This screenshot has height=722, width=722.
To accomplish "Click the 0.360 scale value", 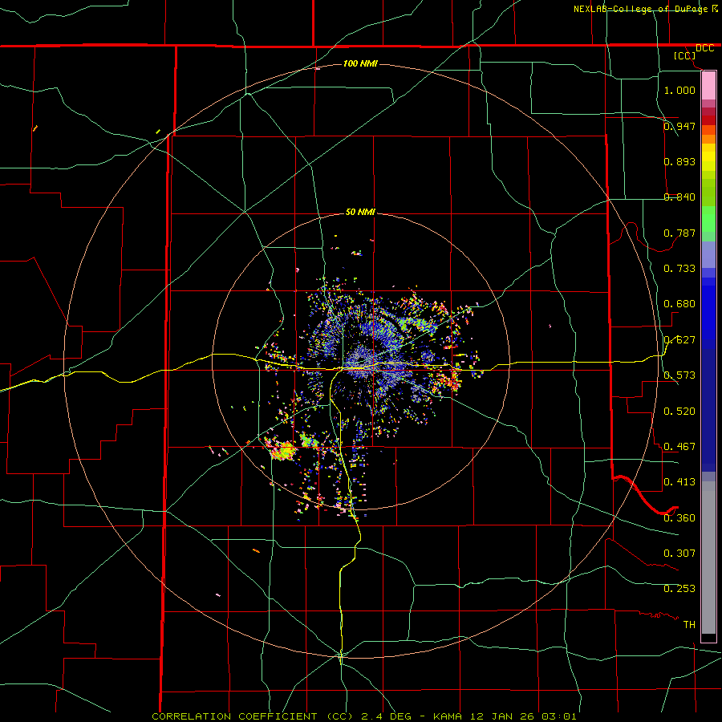I will pyautogui.click(x=679, y=518).
